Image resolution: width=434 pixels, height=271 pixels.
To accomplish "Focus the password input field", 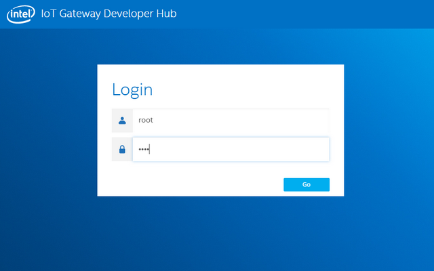I will tap(231, 149).
